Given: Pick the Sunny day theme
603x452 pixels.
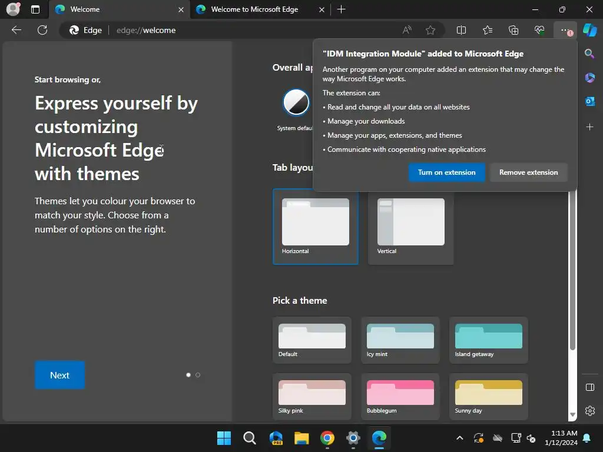Looking at the screenshot, I should coord(488,396).
